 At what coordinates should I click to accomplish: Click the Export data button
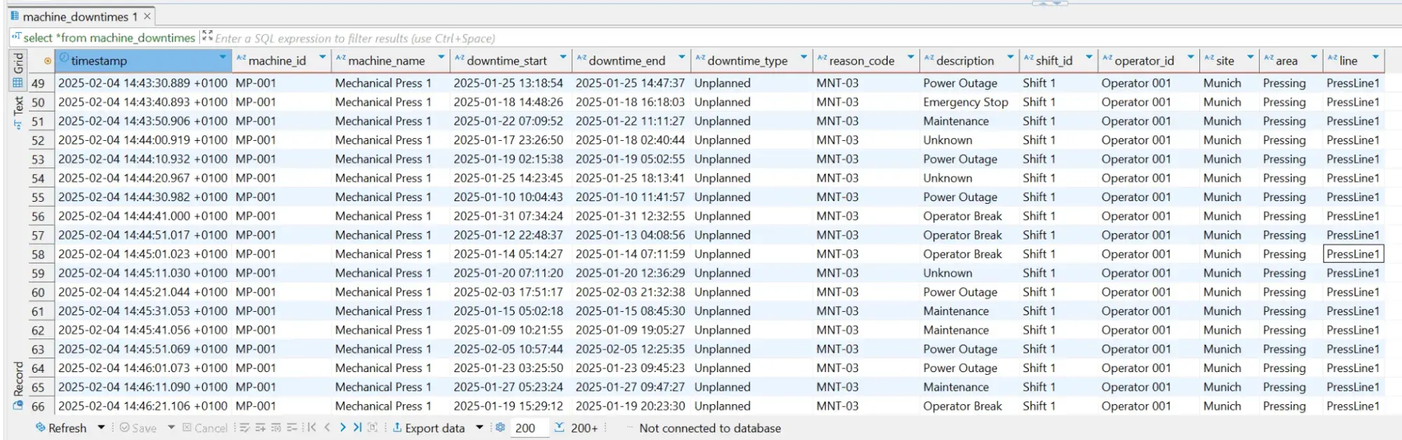click(429, 428)
